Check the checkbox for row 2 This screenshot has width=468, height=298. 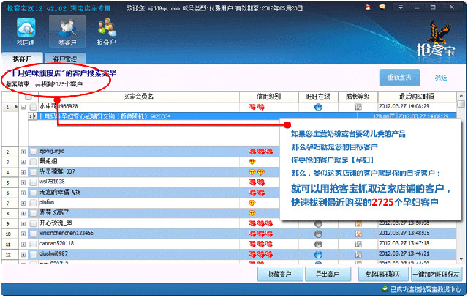tap(33, 152)
